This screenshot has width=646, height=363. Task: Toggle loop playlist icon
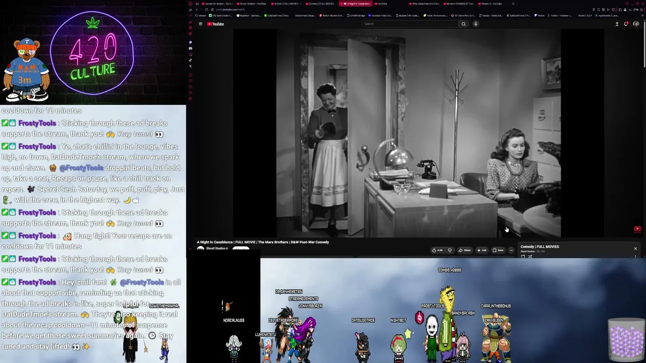523,256
